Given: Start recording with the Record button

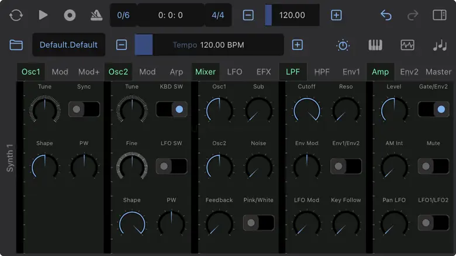Looking at the screenshot, I should (x=70, y=15).
